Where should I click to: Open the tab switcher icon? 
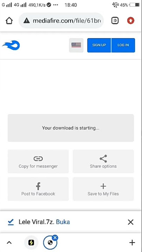[115, 21]
